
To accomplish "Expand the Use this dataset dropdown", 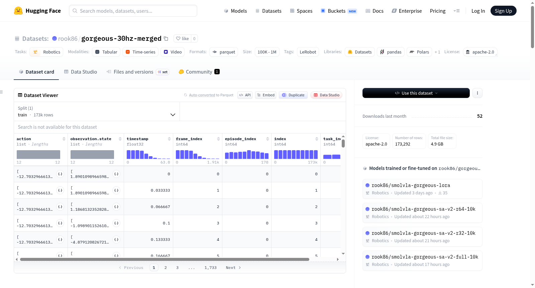I will (416, 93).
